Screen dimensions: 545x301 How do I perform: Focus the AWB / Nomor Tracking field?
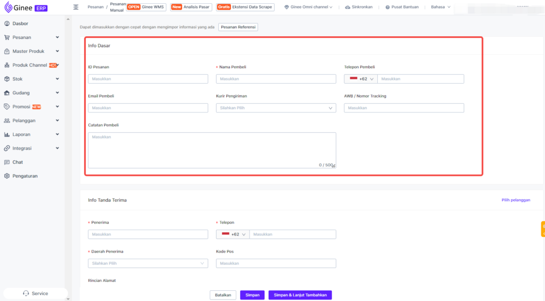(404, 108)
